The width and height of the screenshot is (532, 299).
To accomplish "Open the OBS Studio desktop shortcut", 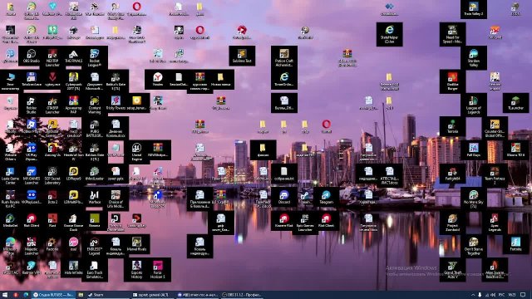I will pyautogui.click(x=32, y=56).
